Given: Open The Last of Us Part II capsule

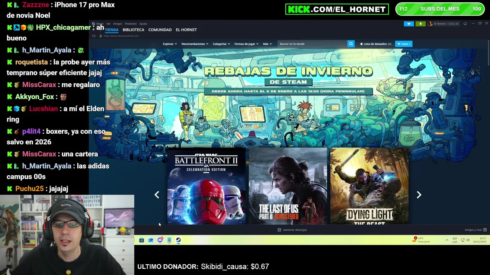Looking at the screenshot, I should (288, 186).
